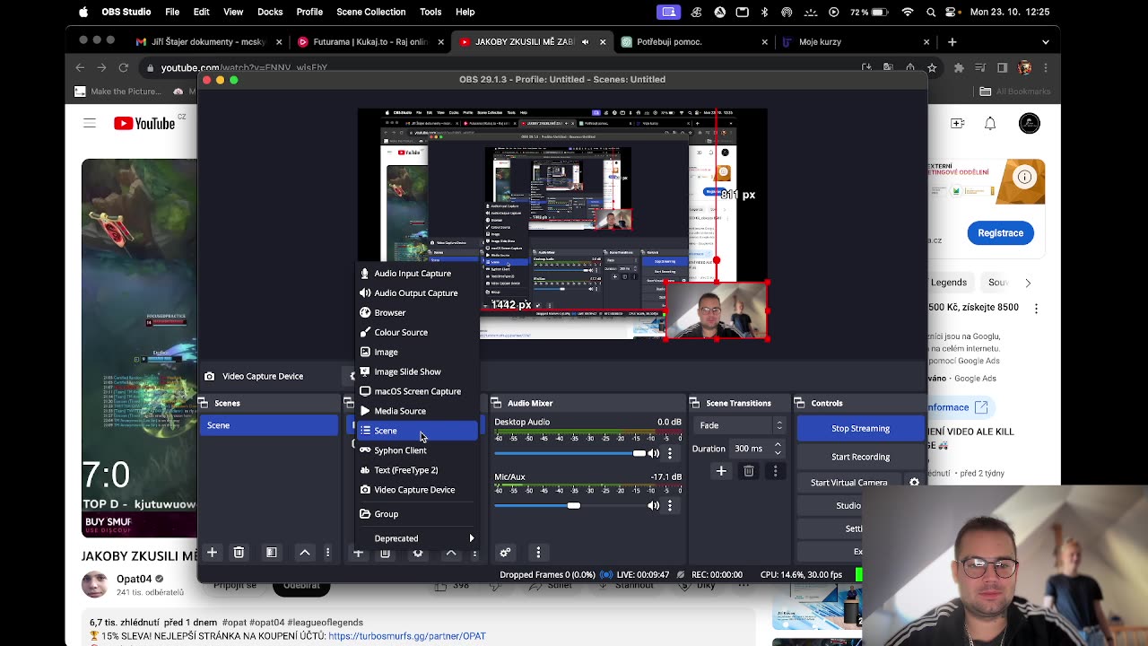Reload the YouTube page
Viewport: 1148px width, 646px height.
point(124,68)
